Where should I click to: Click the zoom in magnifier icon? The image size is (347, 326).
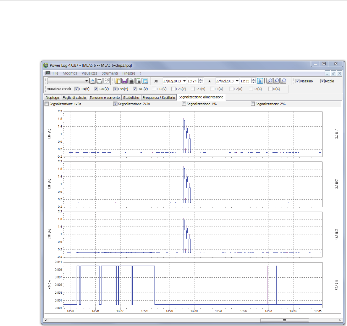point(270,81)
